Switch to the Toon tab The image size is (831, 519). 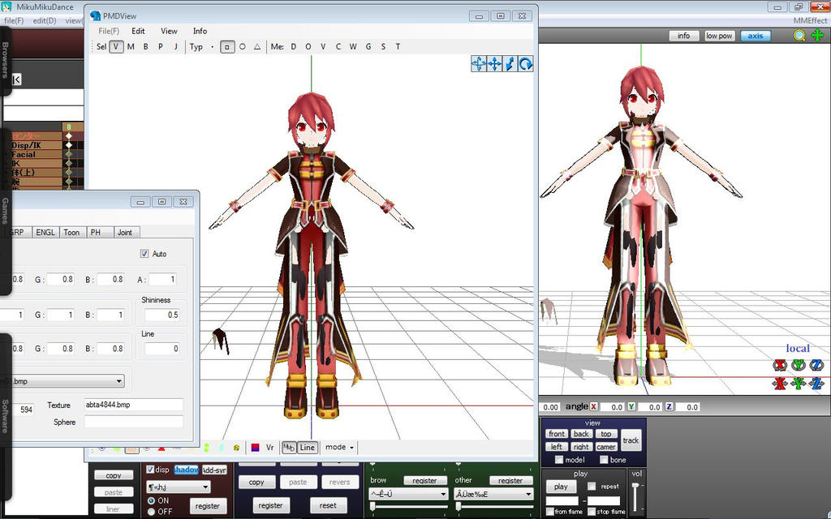point(71,233)
